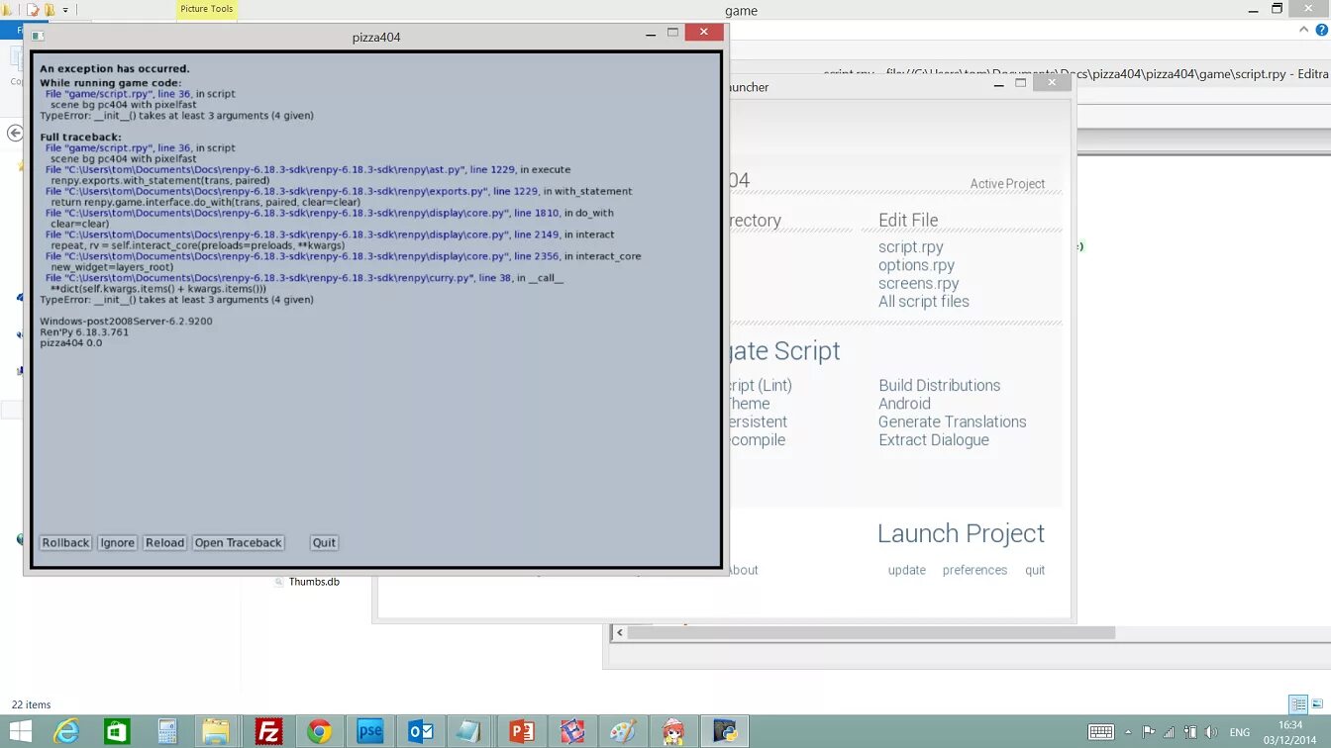The height and width of the screenshot is (748, 1331).
Task: Open the red-blue icon right of PowerPoint
Action: 572,731
